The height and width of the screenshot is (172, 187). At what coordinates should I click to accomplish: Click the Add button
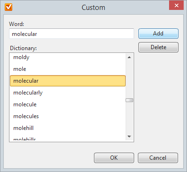coord(158,34)
